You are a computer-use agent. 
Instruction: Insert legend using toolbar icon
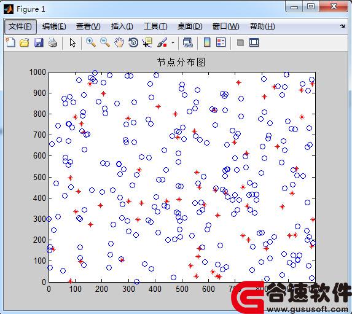point(221,42)
